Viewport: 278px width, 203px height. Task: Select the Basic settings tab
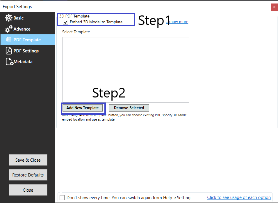click(x=19, y=18)
